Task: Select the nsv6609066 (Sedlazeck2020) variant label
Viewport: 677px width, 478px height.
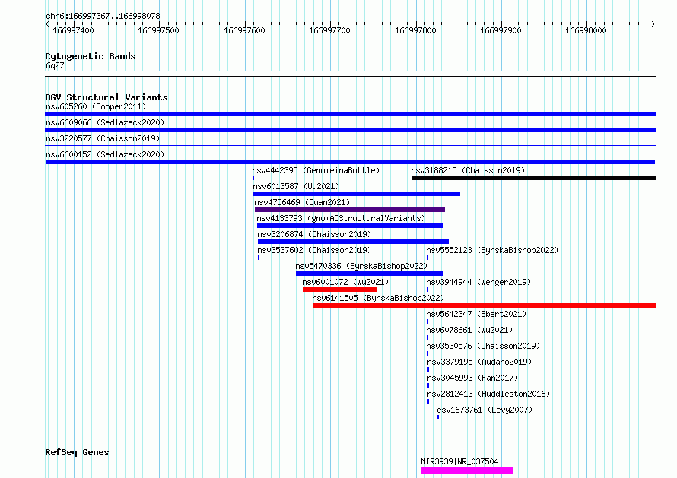Action: click(105, 122)
